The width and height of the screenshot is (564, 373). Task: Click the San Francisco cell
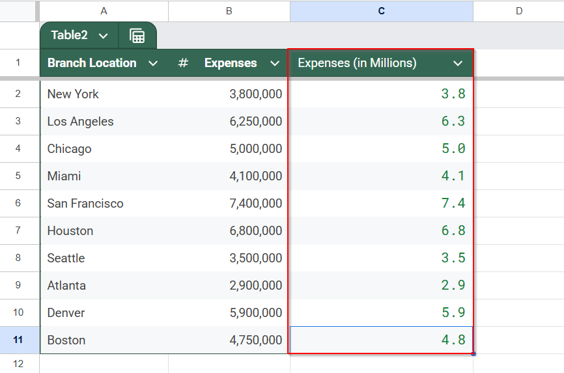tap(104, 203)
